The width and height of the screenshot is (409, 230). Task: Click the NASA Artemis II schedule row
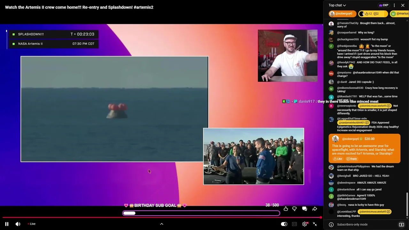(x=54, y=44)
